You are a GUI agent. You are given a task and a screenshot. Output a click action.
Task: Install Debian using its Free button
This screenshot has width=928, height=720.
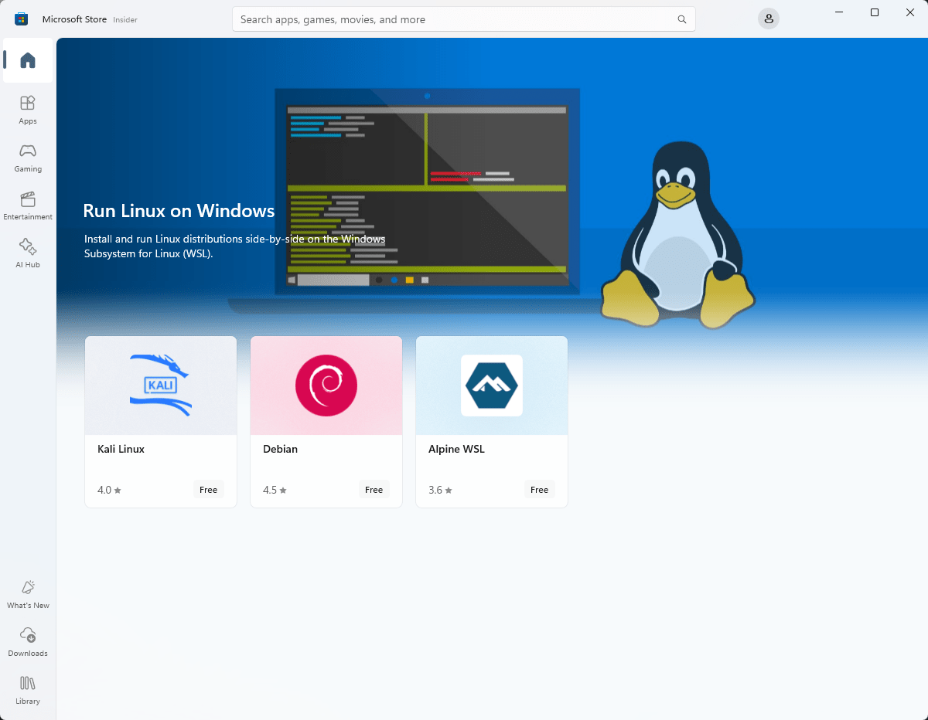tap(374, 489)
